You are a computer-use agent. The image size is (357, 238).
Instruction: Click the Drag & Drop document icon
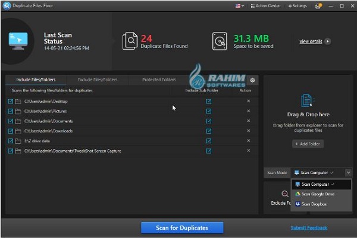[x=308, y=100]
